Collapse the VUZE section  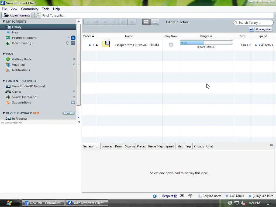click(x=4, y=54)
